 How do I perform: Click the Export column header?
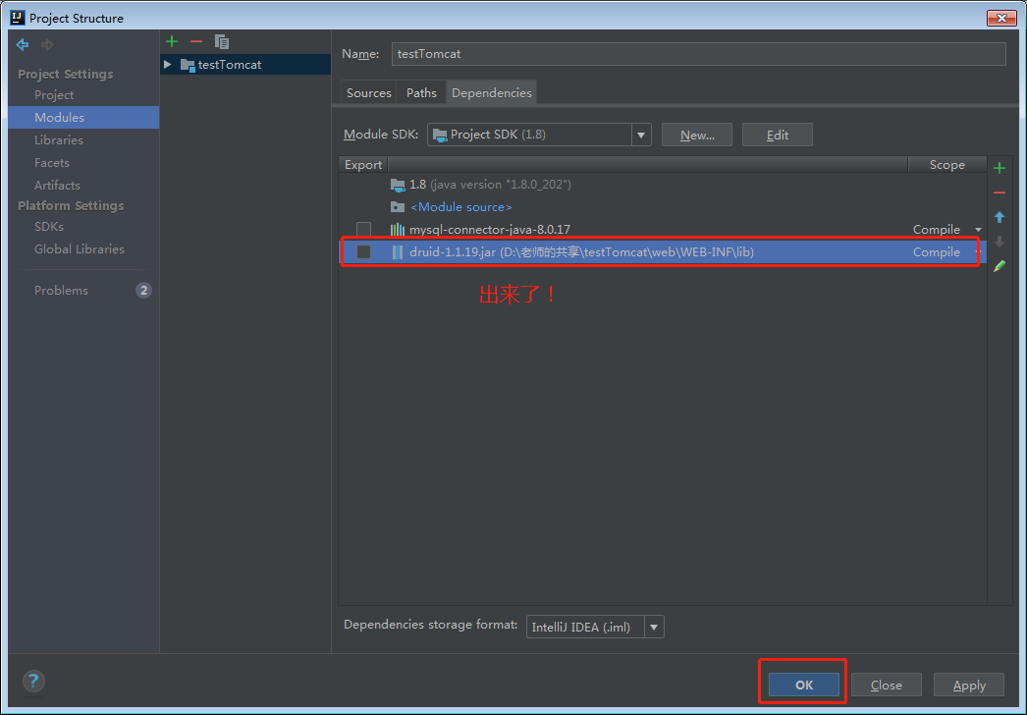(363, 165)
